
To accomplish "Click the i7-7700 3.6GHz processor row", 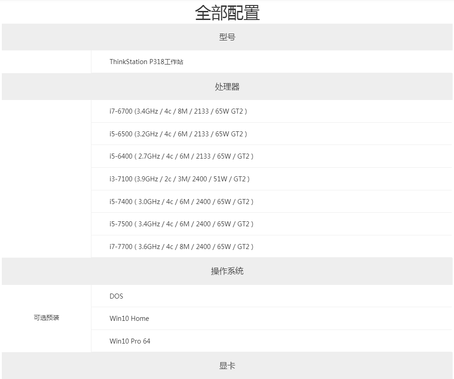I will click(272, 246).
